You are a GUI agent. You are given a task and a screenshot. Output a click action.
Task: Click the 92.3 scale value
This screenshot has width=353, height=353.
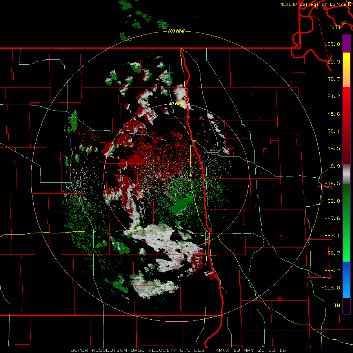334,62
